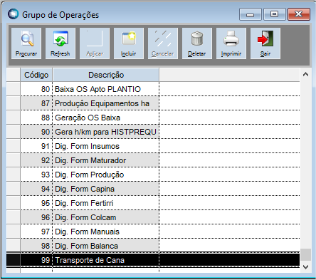
Task: Click the row selector for code 99
Action: [x=14, y=260]
